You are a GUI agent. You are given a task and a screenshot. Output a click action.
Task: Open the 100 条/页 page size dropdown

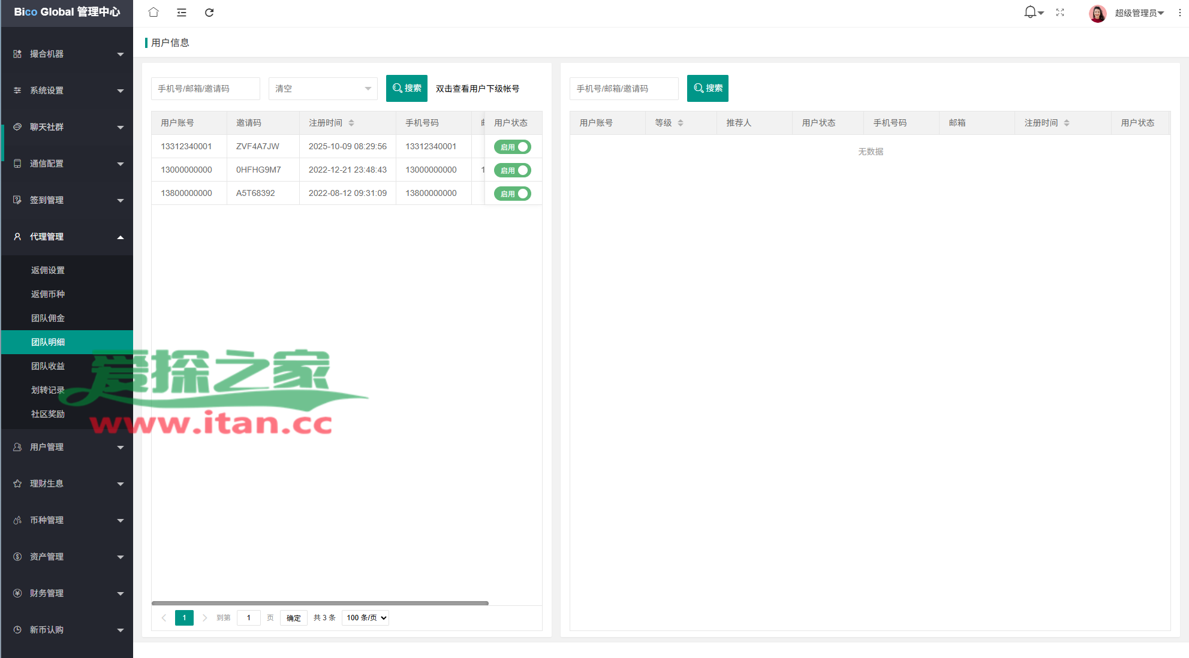365,618
